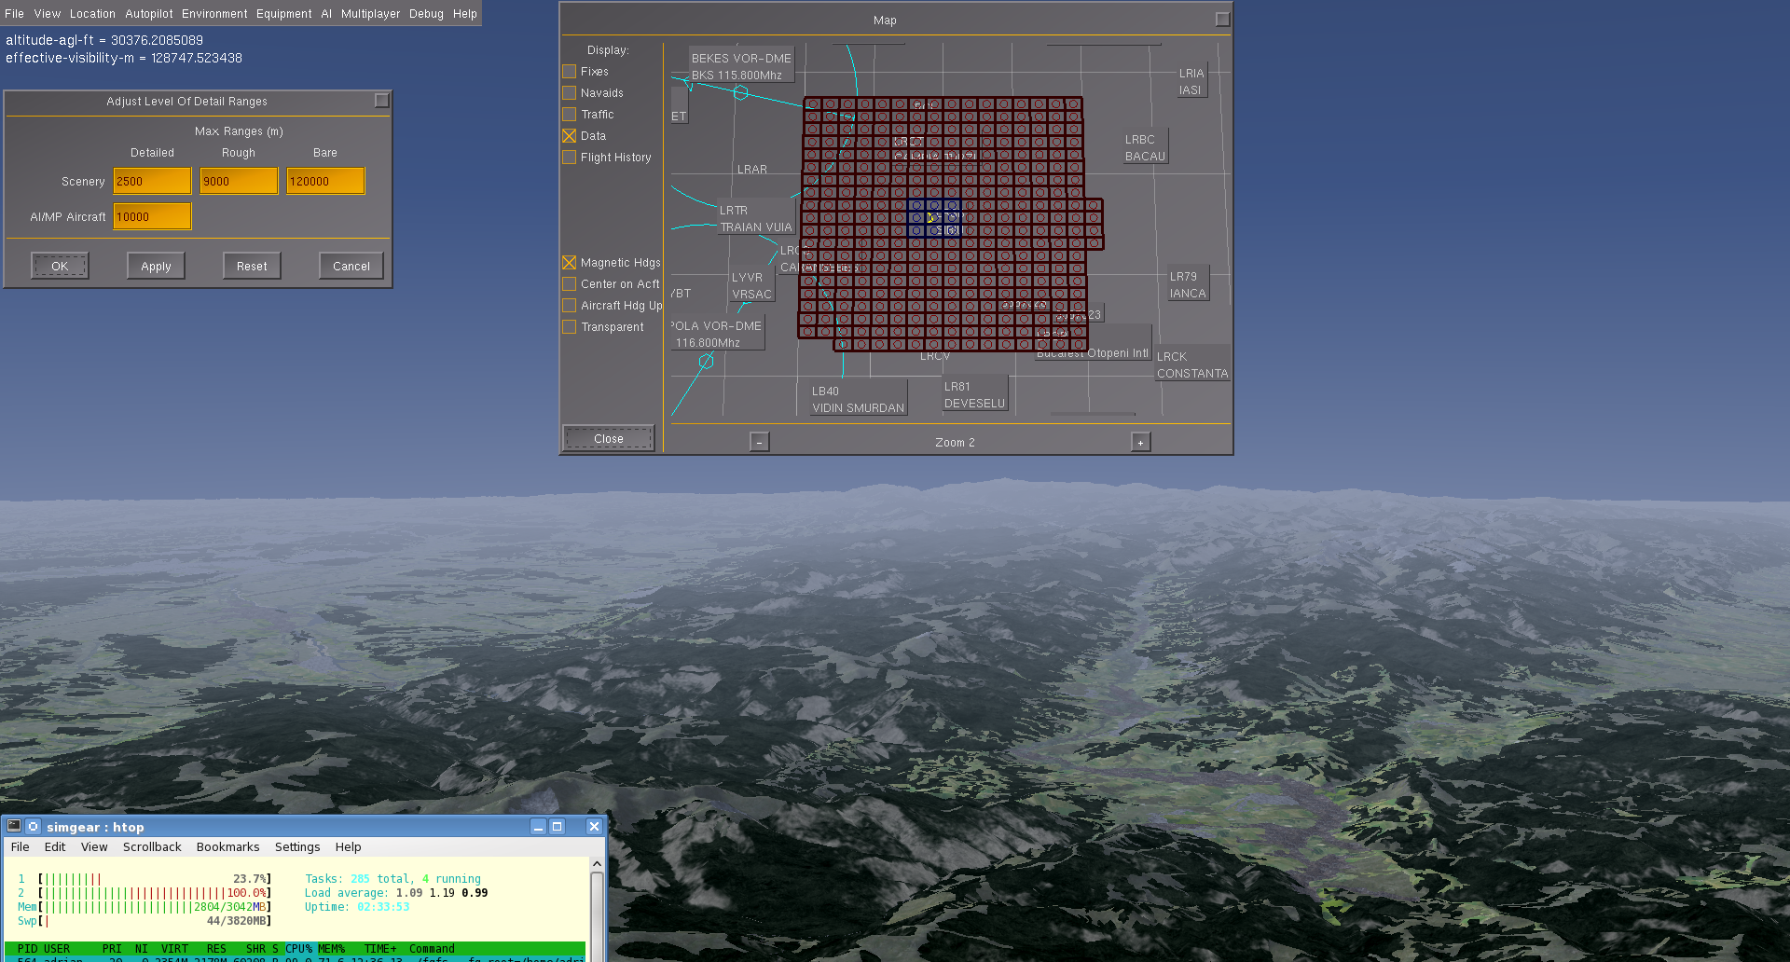Uncheck the Magnetic Hdgs checkbox

569,263
